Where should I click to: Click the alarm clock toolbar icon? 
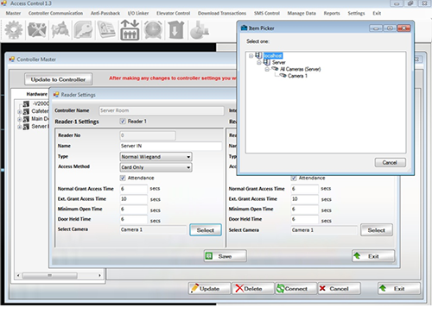[x=153, y=29]
